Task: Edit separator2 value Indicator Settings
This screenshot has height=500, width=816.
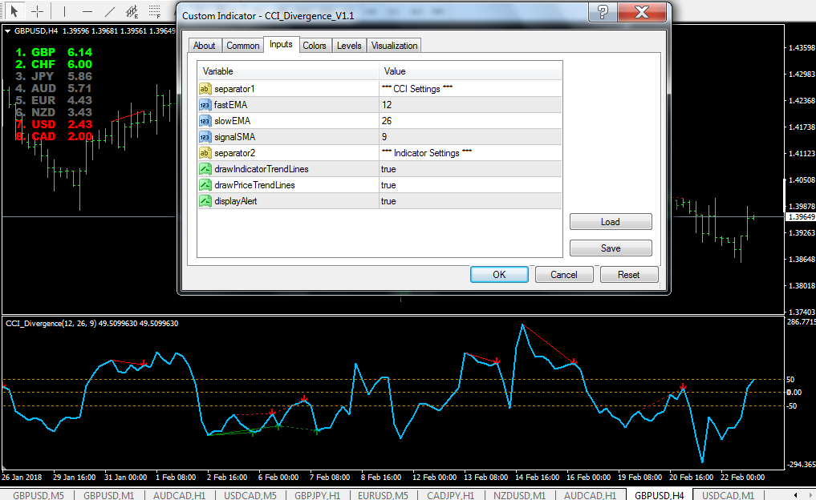Action: (470, 153)
